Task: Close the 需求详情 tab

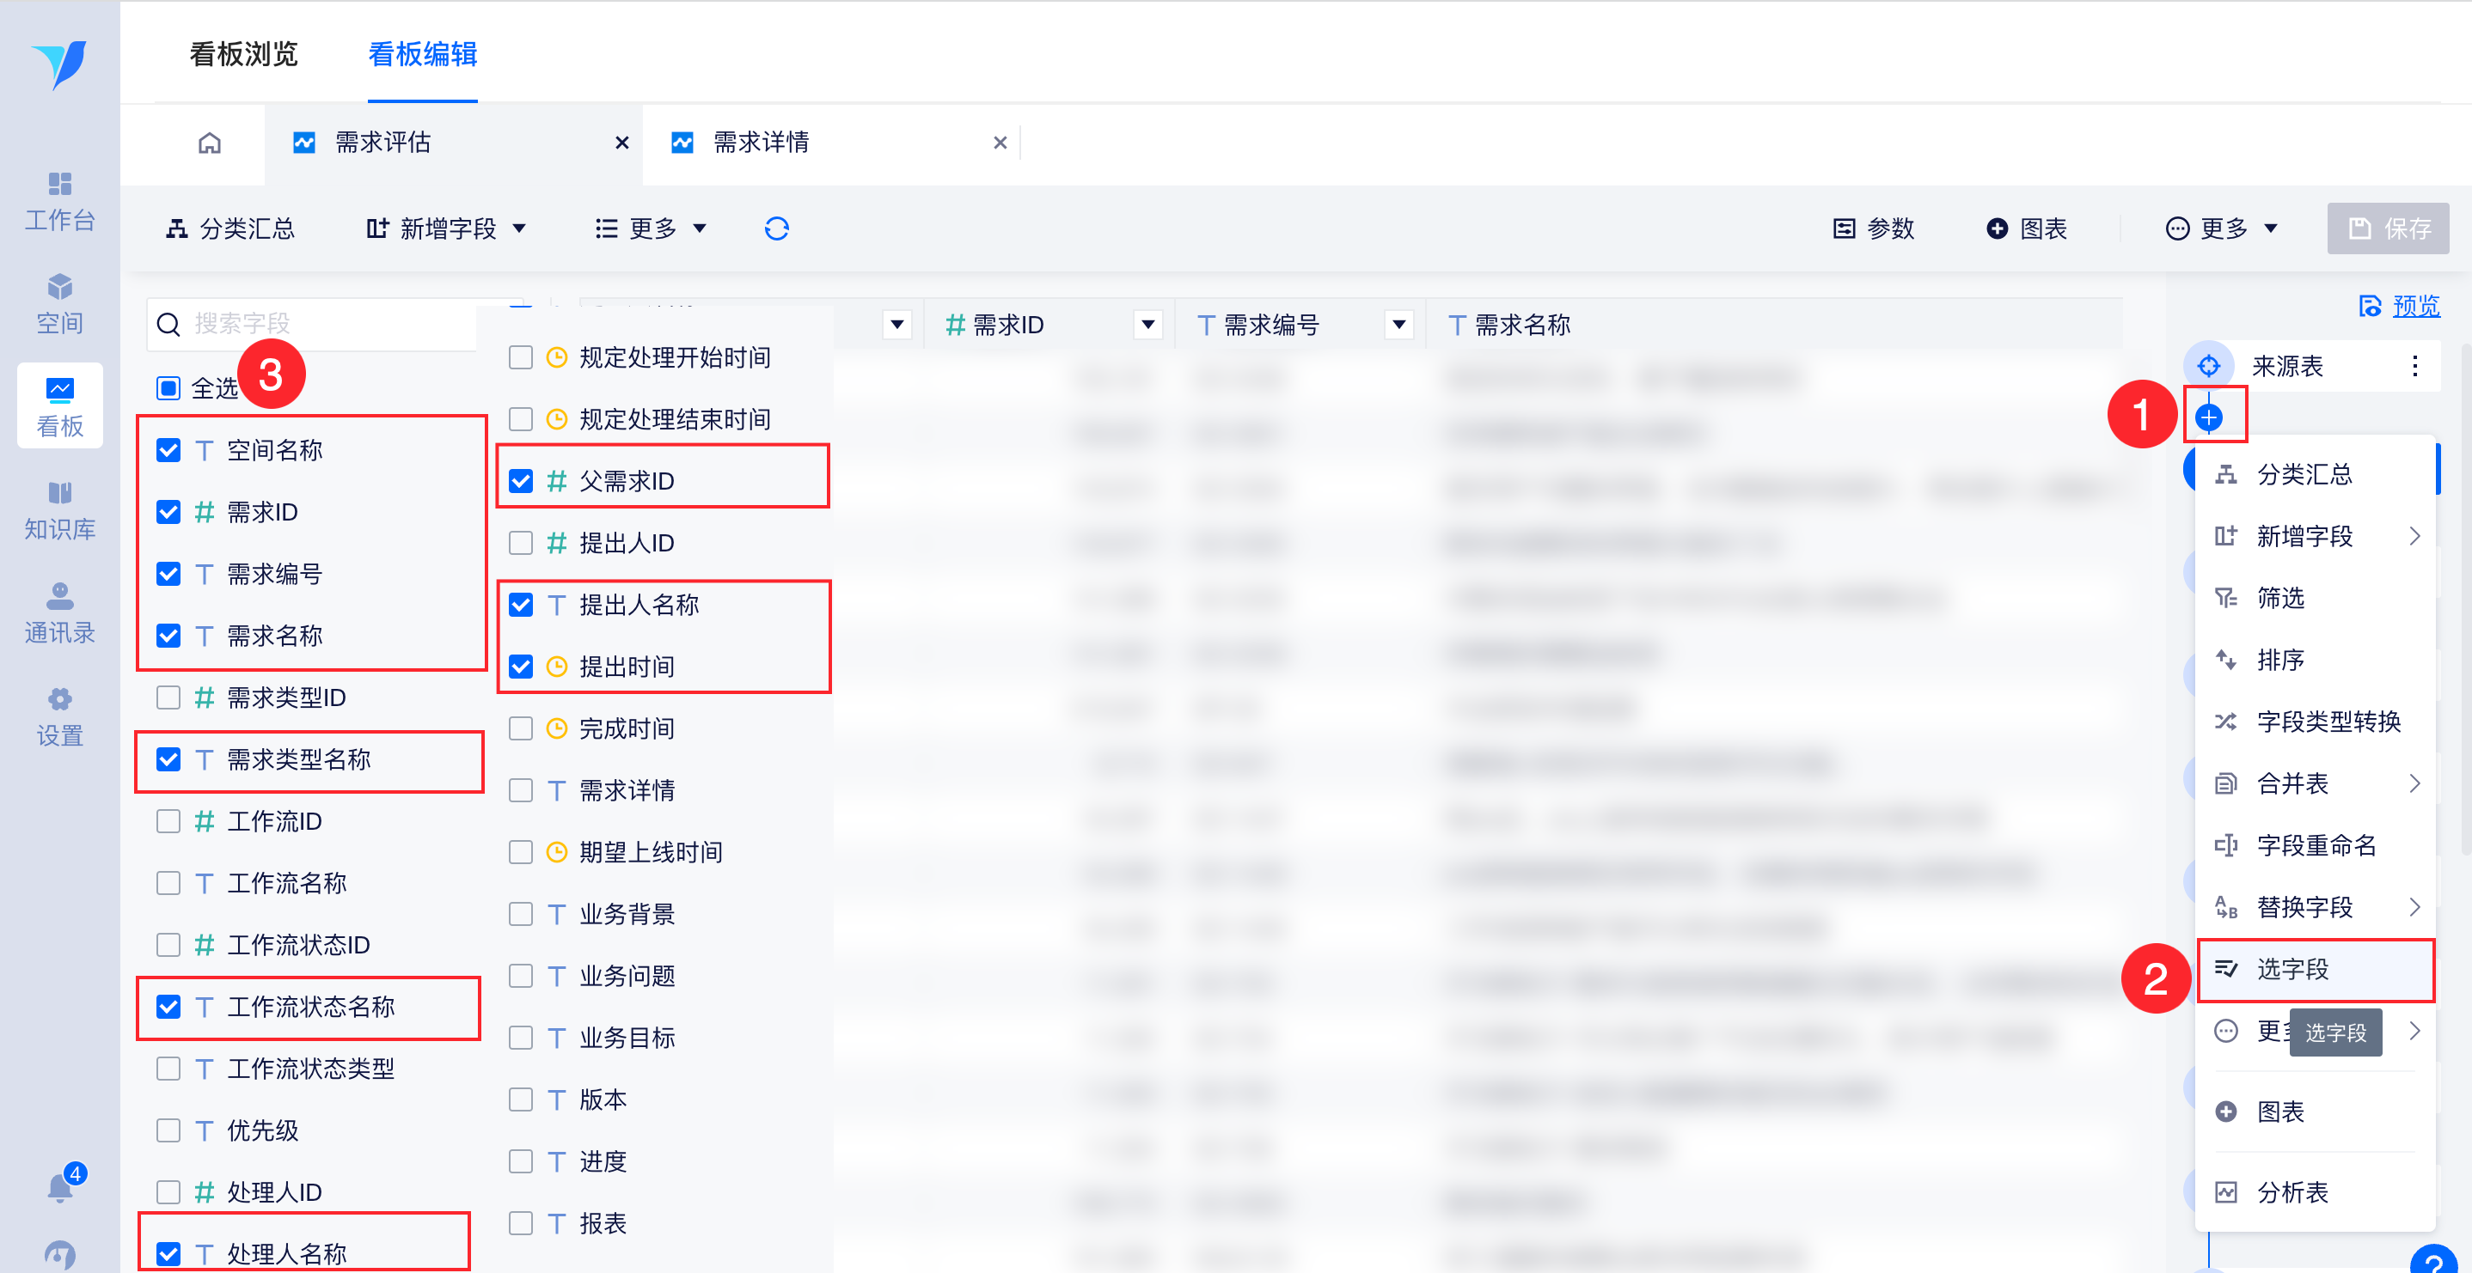Action: tap(1000, 143)
